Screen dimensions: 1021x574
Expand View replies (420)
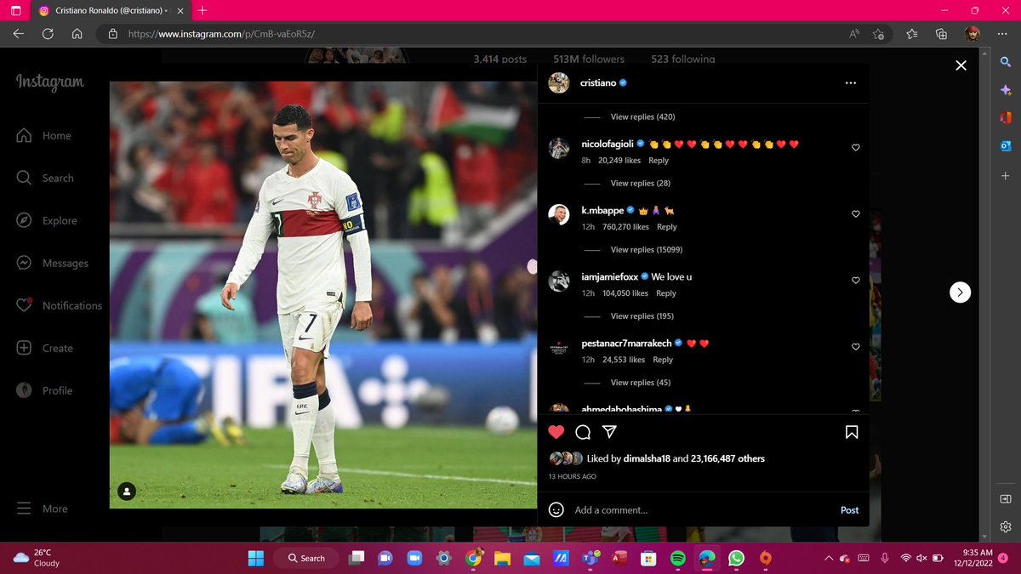click(x=642, y=117)
